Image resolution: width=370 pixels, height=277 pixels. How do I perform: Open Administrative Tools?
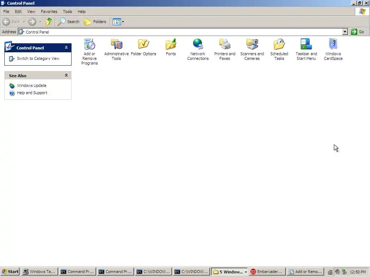(x=116, y=49)
